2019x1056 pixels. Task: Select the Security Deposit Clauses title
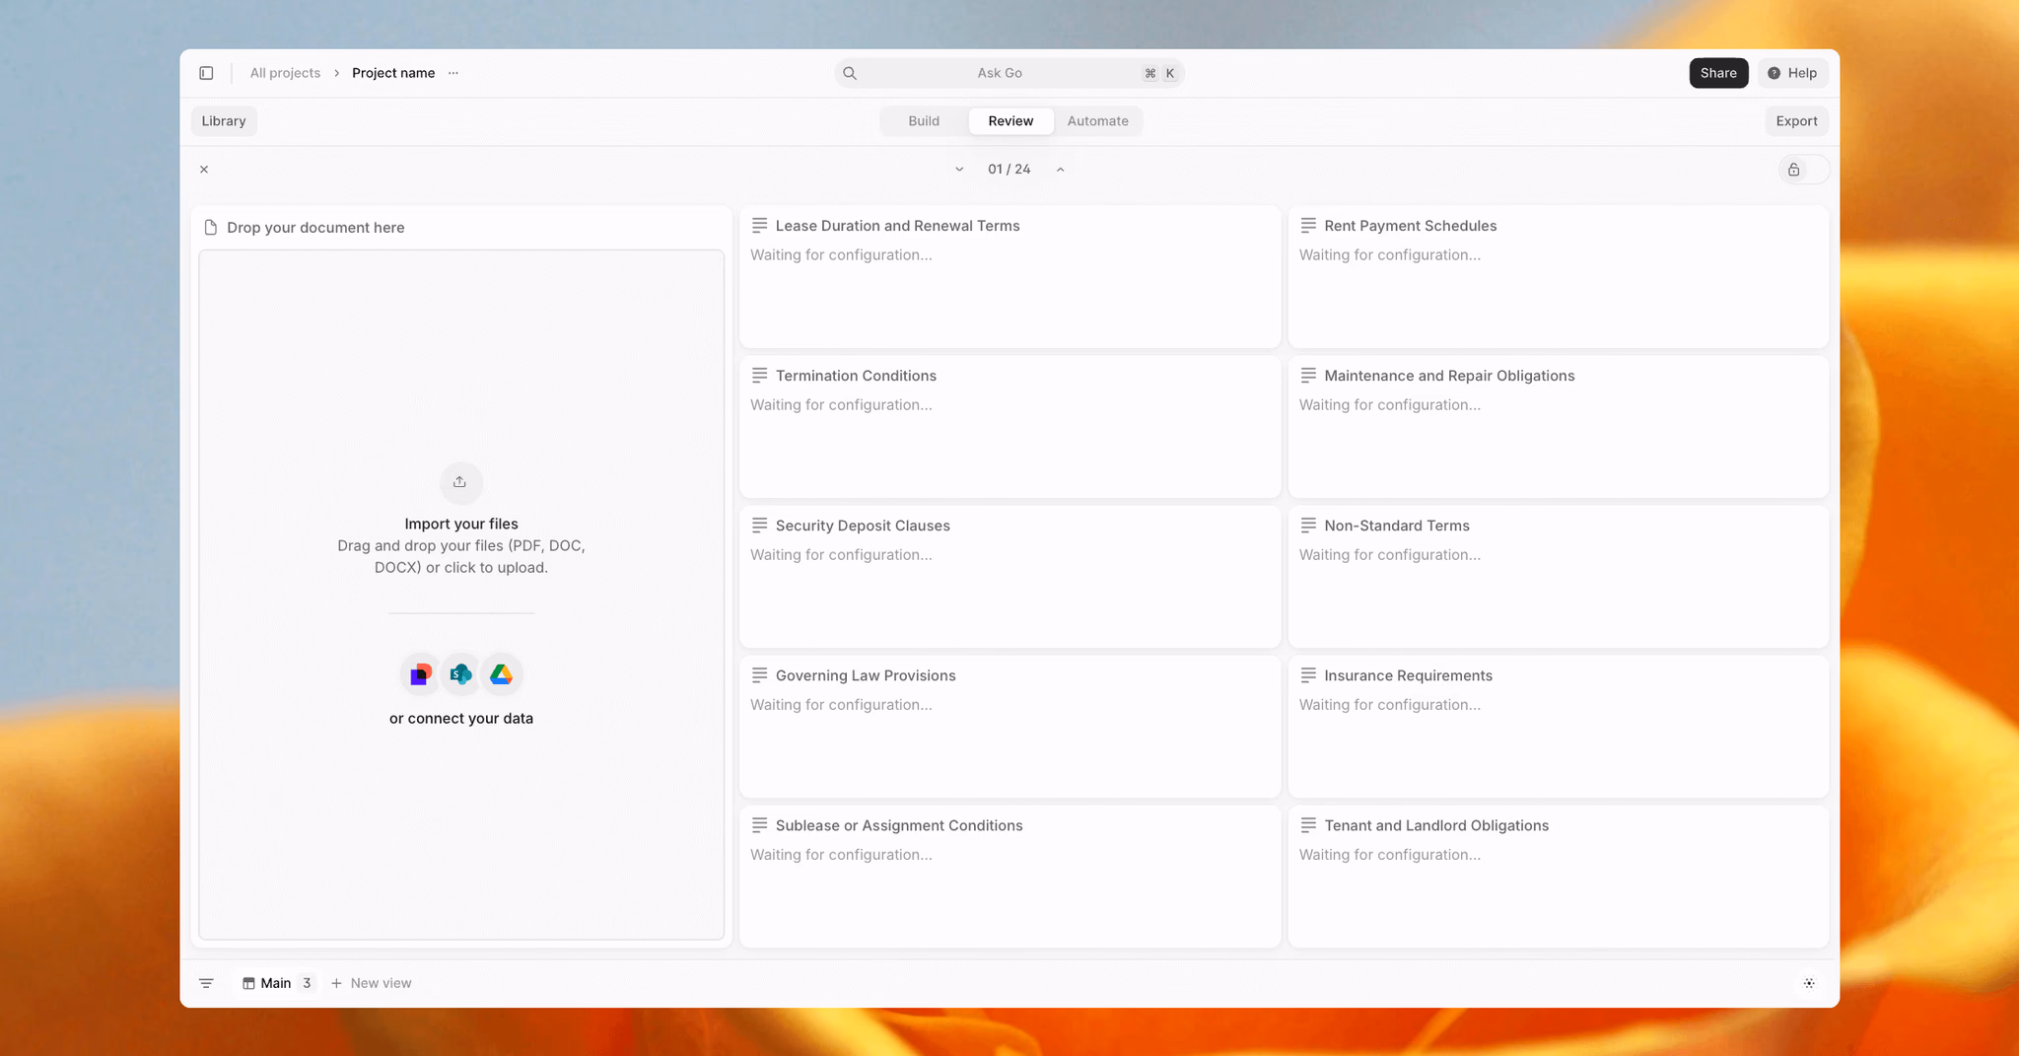[863, 526]
